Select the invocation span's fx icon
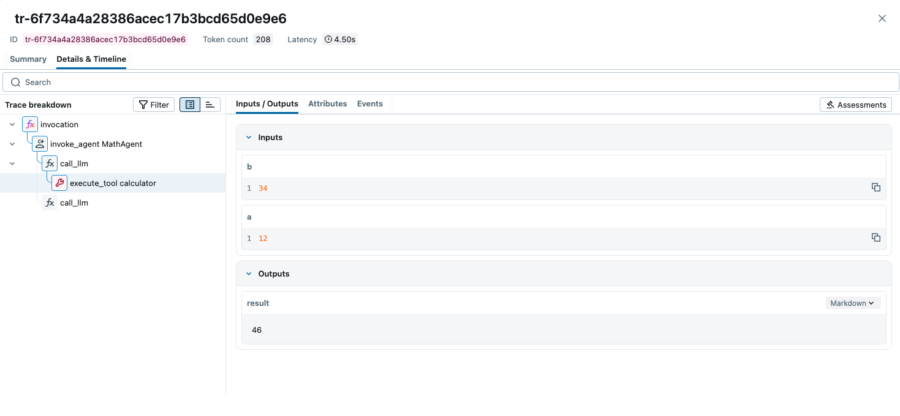 coord(29,124)
